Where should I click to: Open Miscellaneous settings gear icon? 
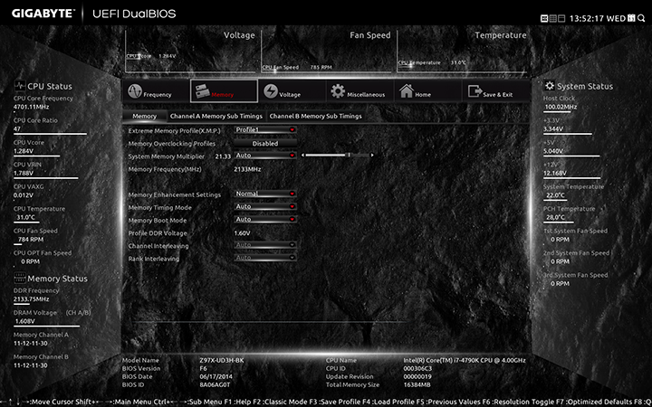tap(338, 92)
